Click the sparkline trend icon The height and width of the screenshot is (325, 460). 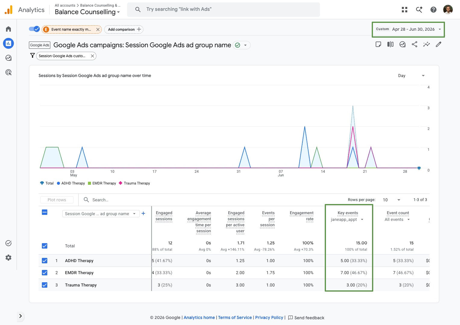pyautogui.click(x=427, y=45)
